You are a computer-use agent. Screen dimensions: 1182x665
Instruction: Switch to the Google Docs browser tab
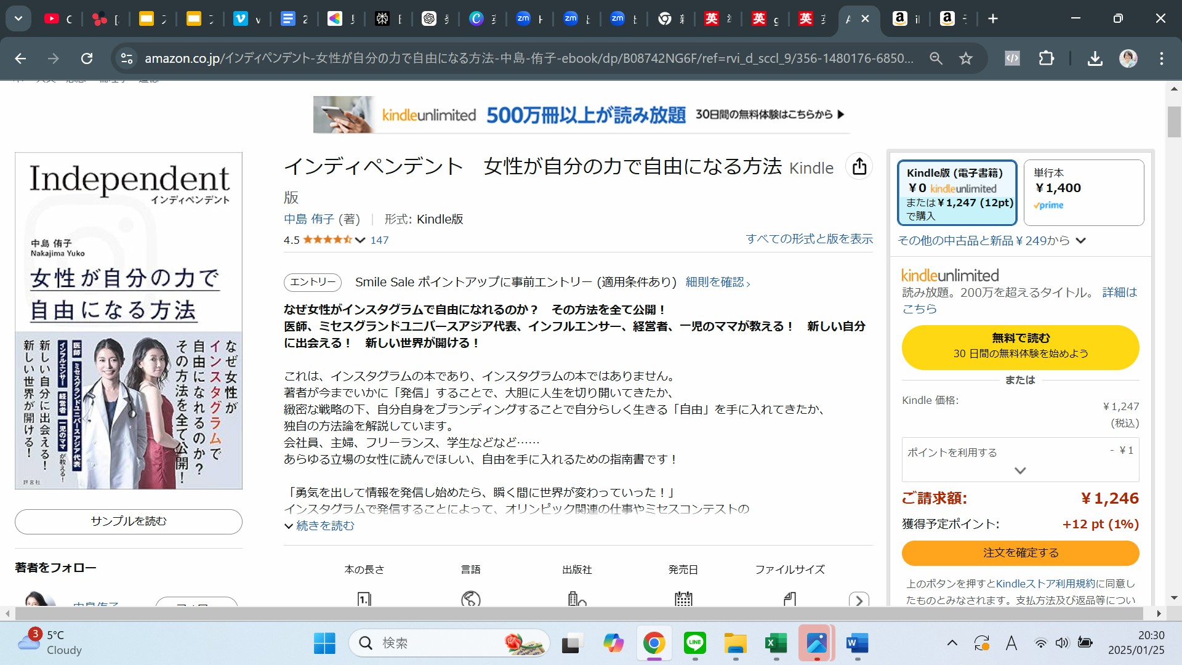pos(294,18)
